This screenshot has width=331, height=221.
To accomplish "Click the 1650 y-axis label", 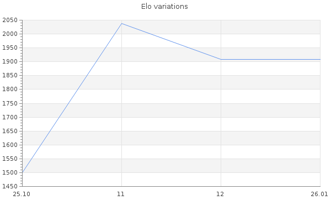I will coord(10,131).
